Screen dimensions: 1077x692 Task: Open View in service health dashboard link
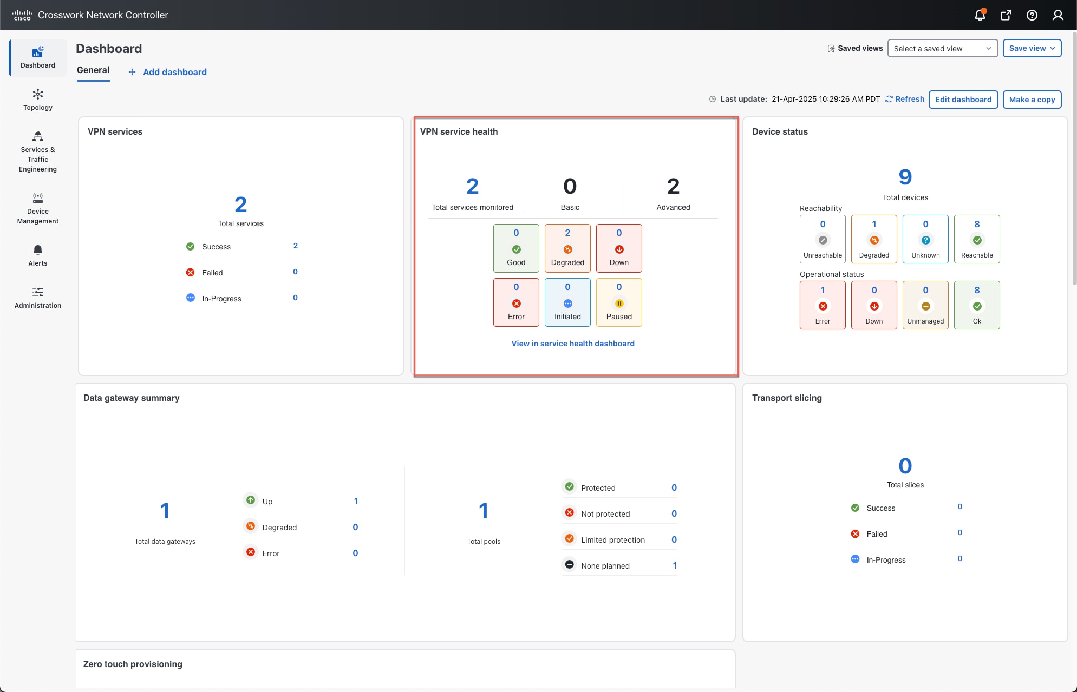point(573,344)
